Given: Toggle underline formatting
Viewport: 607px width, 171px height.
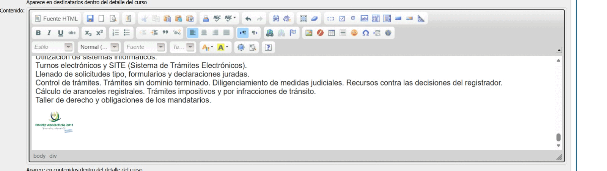Looking at the screenshot, I should coord(61,33).
